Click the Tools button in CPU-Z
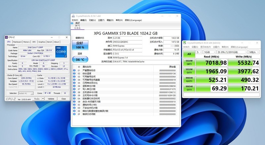Screen dimensions: 265x145 [x=37, y=99]
